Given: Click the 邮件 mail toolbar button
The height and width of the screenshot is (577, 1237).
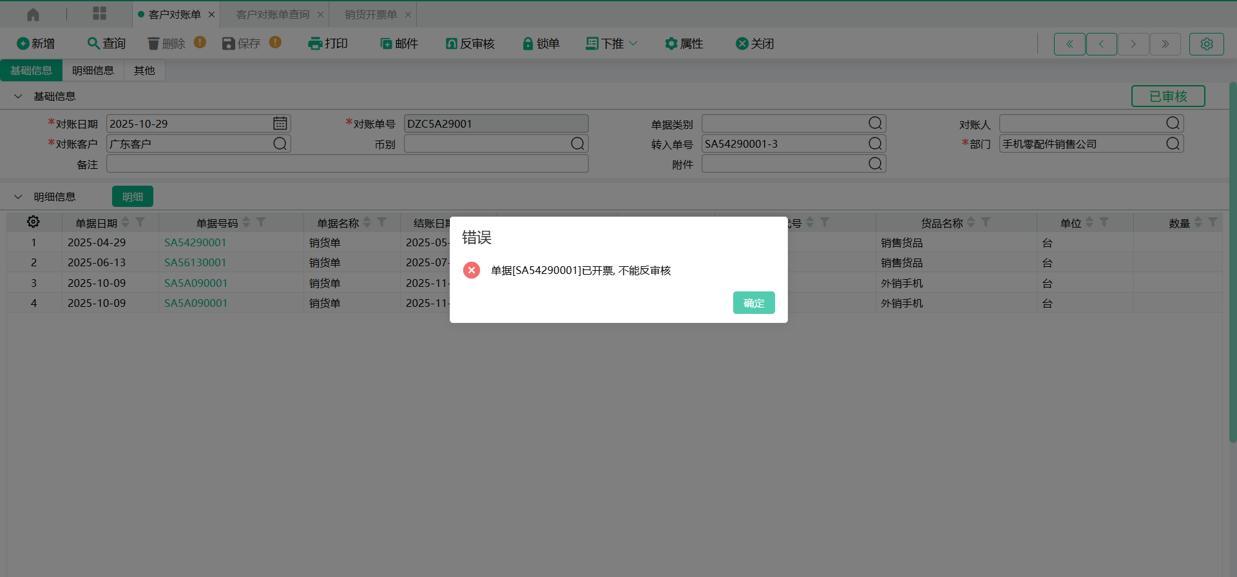Looking at the screenshot, I should (x=399, y=43).
